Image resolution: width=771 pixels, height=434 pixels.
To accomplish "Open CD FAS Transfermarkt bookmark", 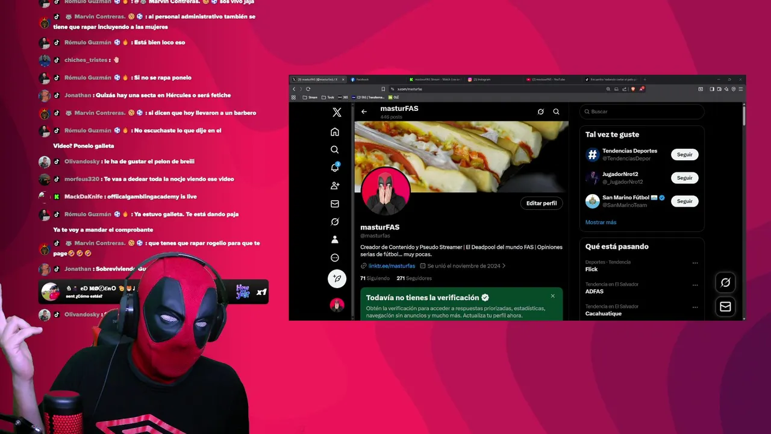I will 368,97.
